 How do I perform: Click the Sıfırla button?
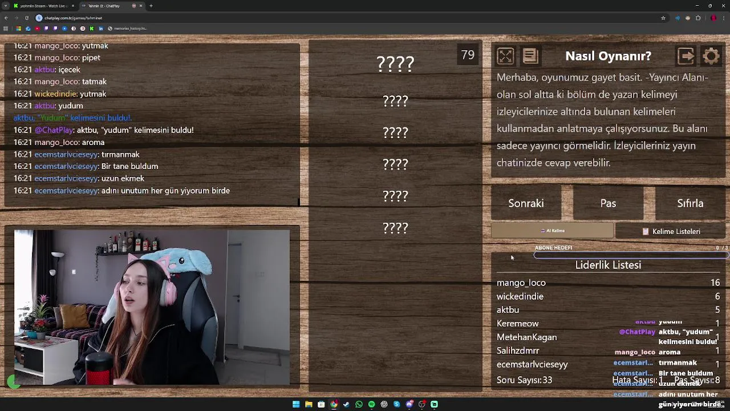click(690, 203)
